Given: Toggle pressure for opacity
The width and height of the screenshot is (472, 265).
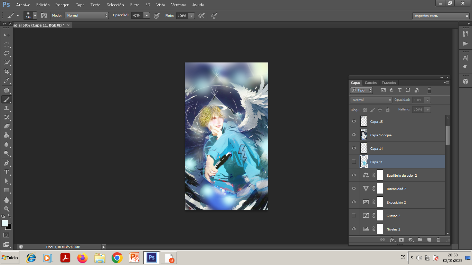Looking at the screenshot, I should click(157, 16).
